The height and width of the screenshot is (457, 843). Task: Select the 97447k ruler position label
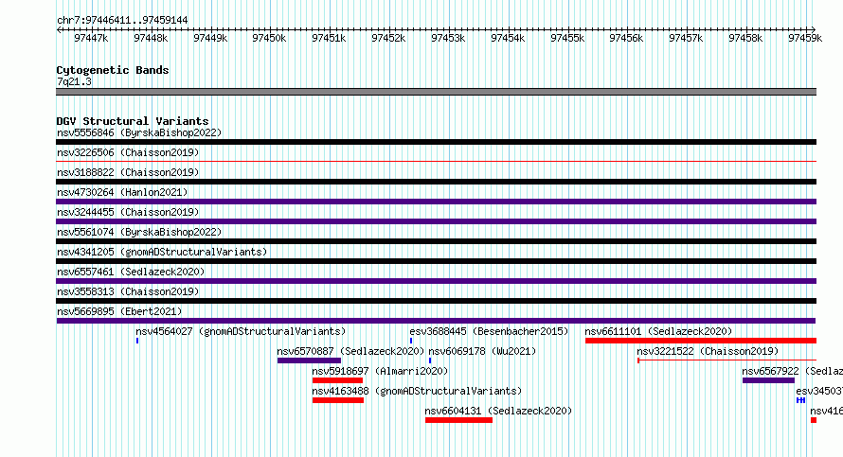tap(91, 38)
